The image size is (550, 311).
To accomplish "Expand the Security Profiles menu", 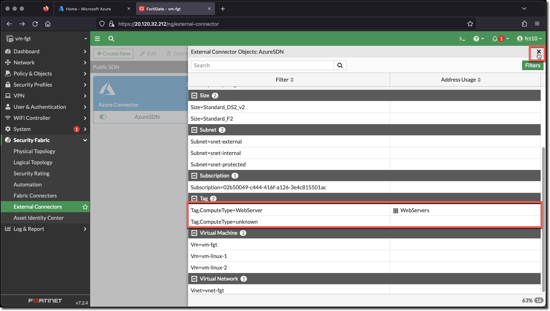I will point(46,85).
